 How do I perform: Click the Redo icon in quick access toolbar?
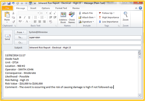(x=18, y=3)
